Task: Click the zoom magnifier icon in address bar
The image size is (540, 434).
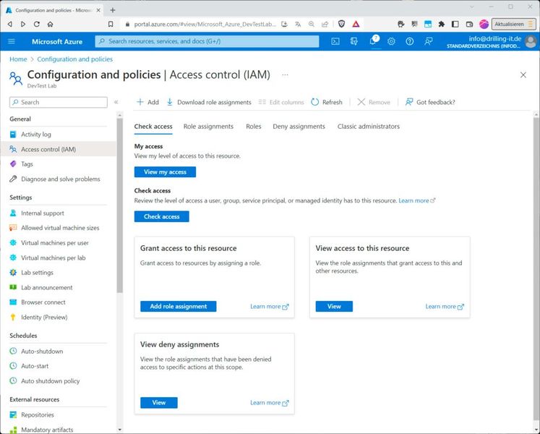Action: pyautogui.click(x=312, y=24)
